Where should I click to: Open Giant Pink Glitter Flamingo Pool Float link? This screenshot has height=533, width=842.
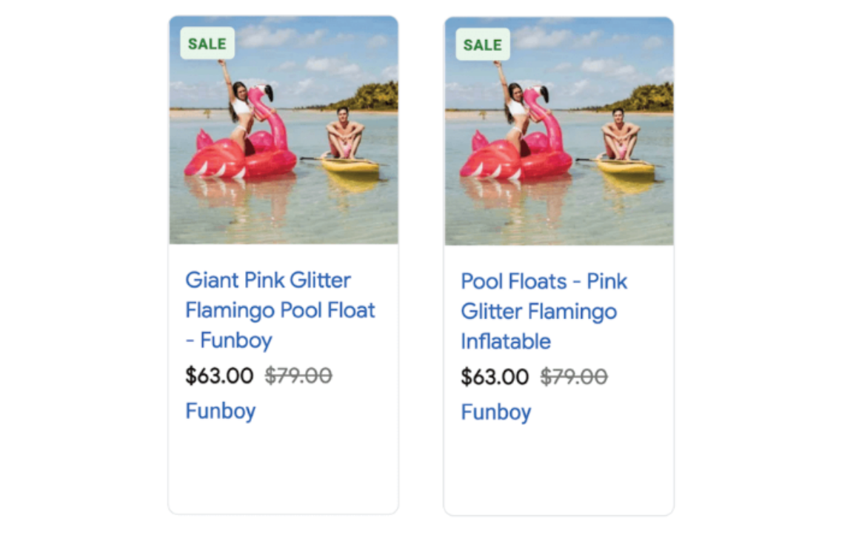coord(280,309)
